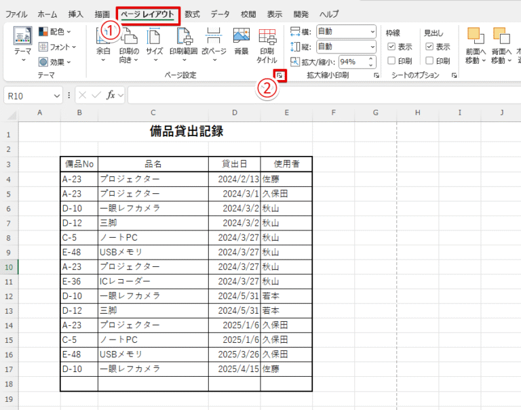Screen dimensions: 521x410
Task: Open the テーマ (Themes) gallery
Action: tap(22, 45)
